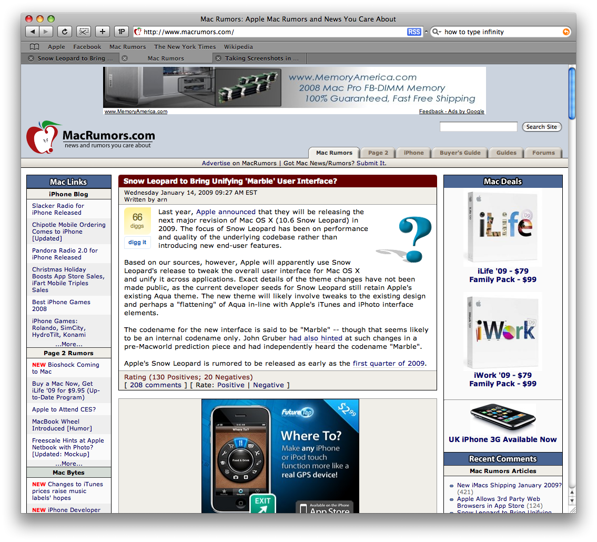Open the Forums site tab
Screen dimensions: 597x542
(543, 153)
